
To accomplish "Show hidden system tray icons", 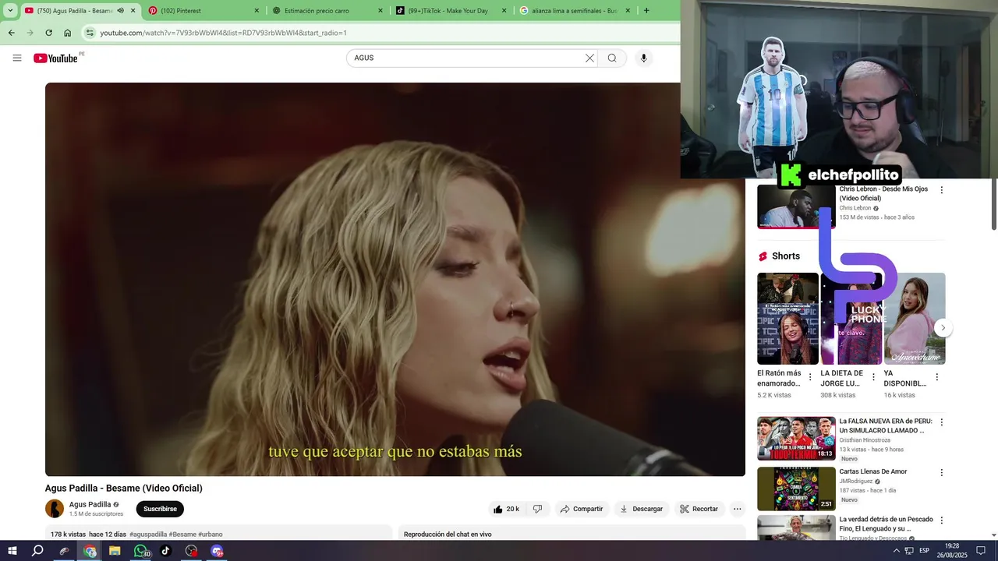I will point(896,551).
